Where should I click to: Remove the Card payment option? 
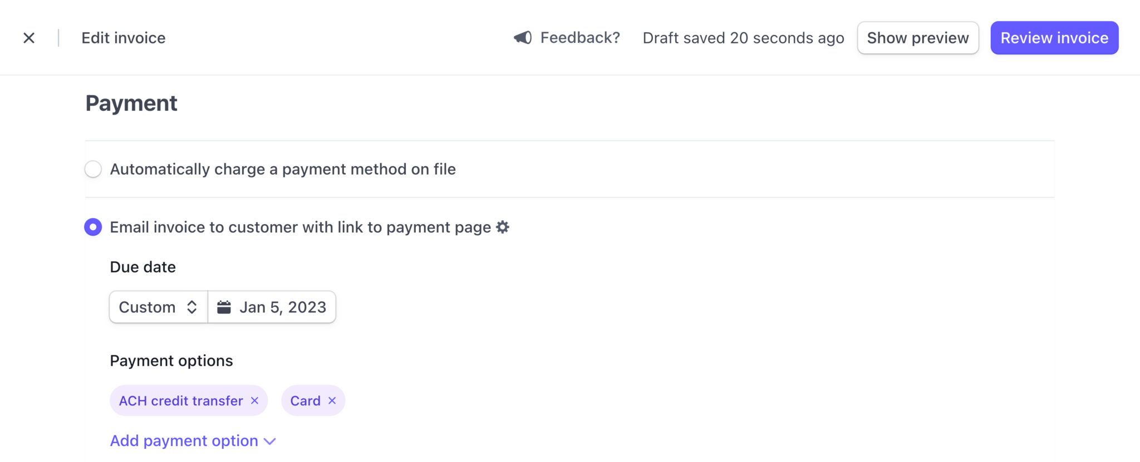332,400
